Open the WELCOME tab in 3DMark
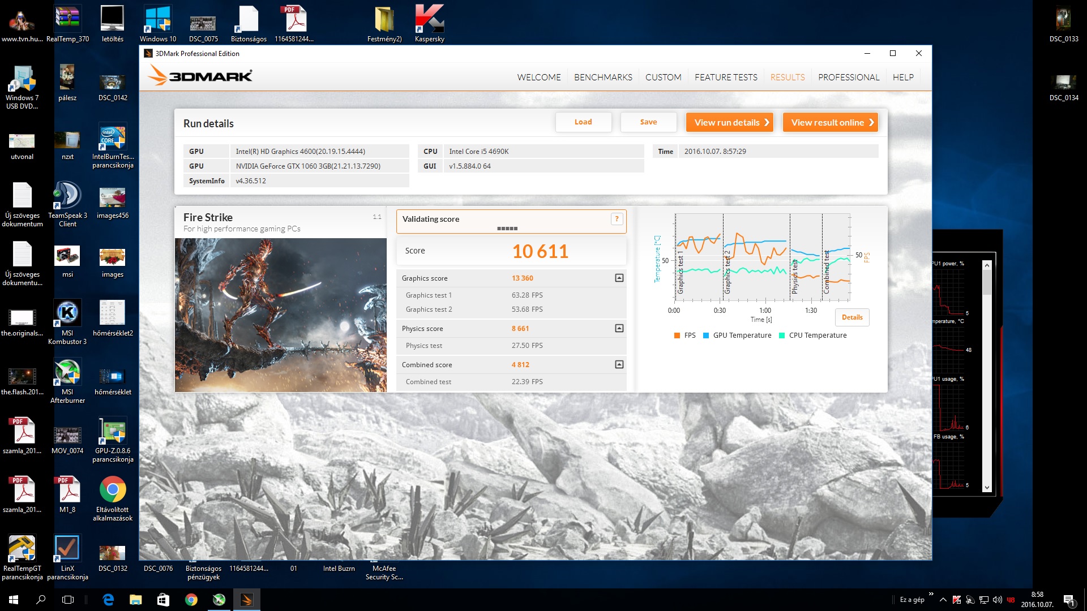This screenshot has width=1087, height=611. point(539,77)
